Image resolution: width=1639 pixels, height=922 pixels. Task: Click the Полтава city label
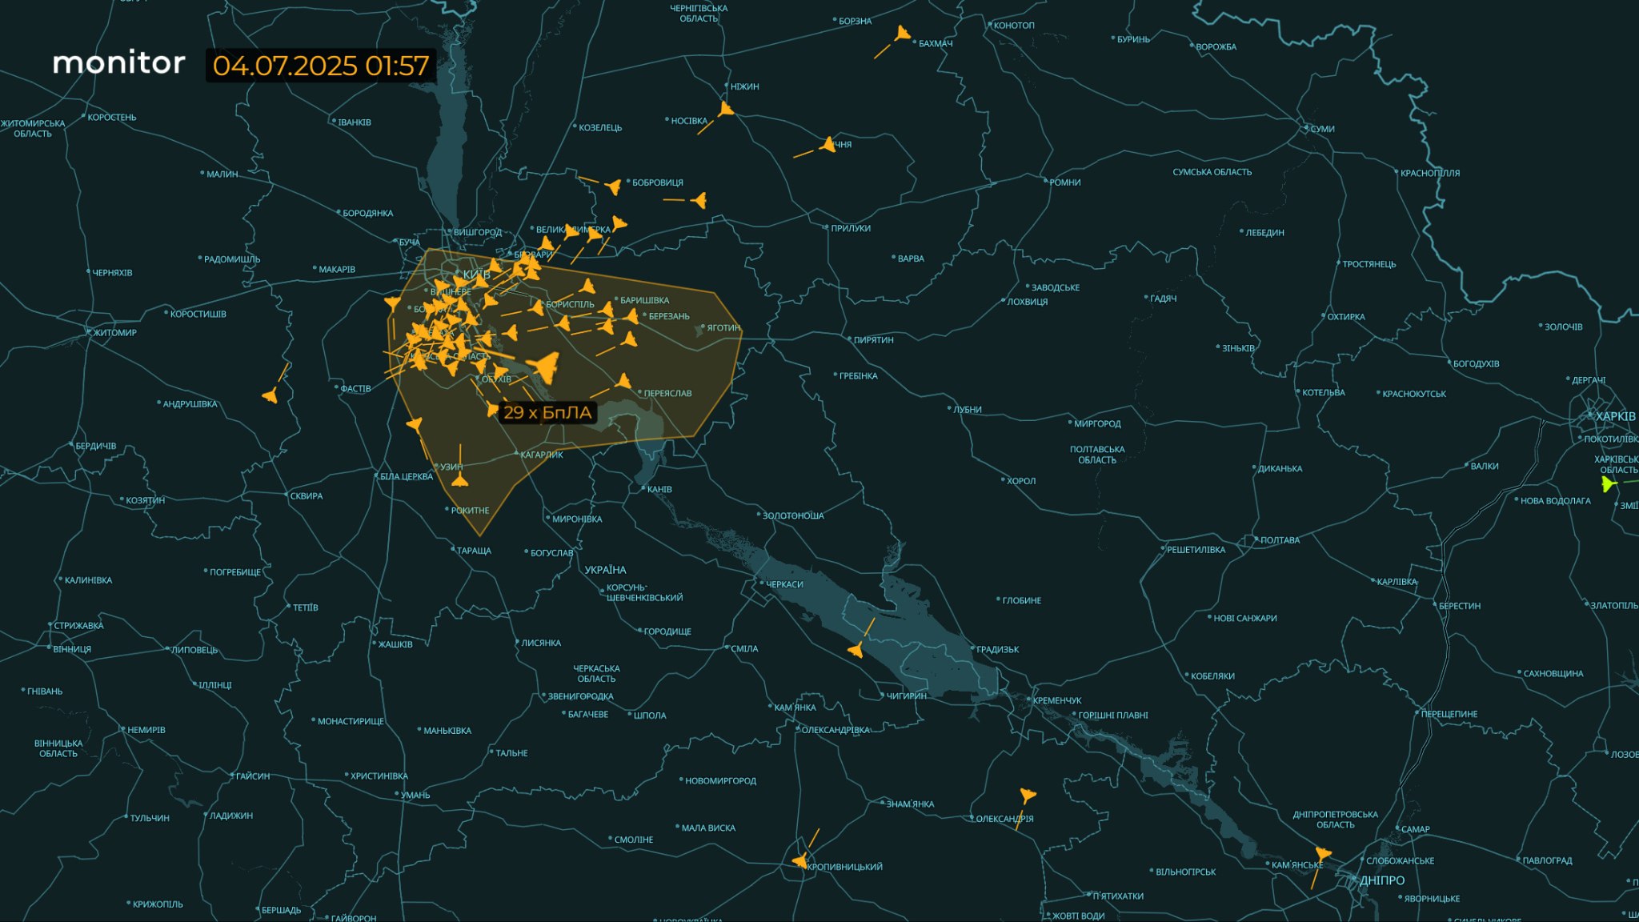click(1280, 540)
